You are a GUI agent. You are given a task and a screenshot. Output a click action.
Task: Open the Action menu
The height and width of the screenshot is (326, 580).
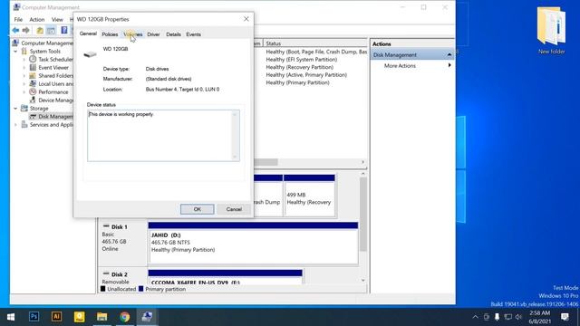[36, 19]
